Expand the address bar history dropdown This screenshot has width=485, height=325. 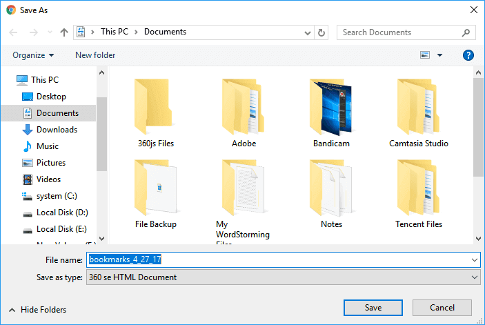pyautogui.click(x=307, y=32)
